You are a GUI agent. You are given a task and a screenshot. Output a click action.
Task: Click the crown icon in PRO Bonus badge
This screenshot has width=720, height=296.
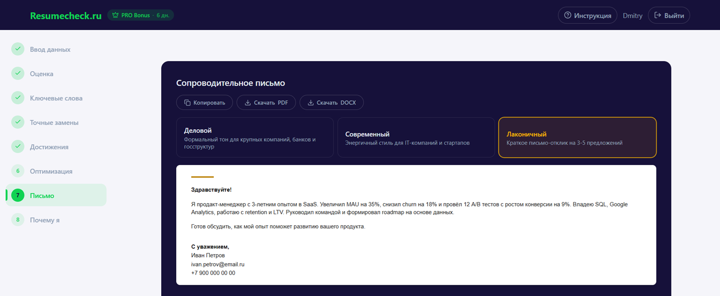pyautogui.click(x=115, y=15)
